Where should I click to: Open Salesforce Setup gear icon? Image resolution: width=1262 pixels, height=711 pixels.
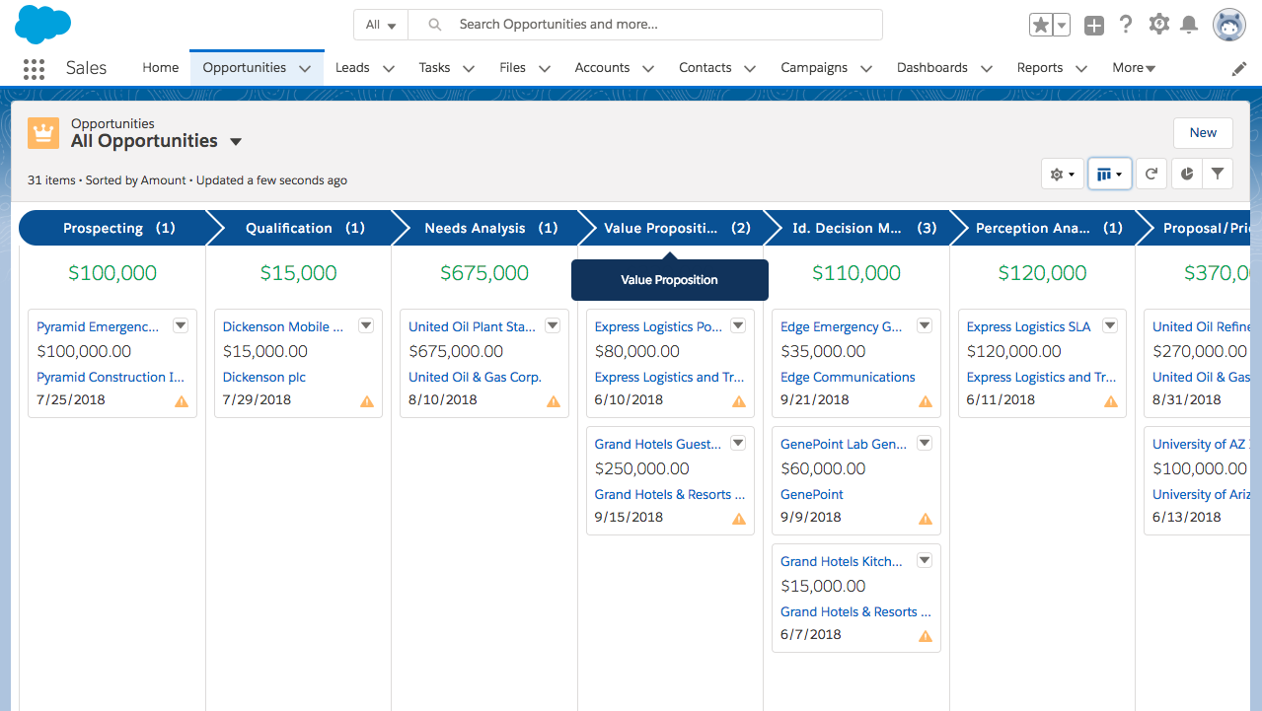tap(1158, 24)
